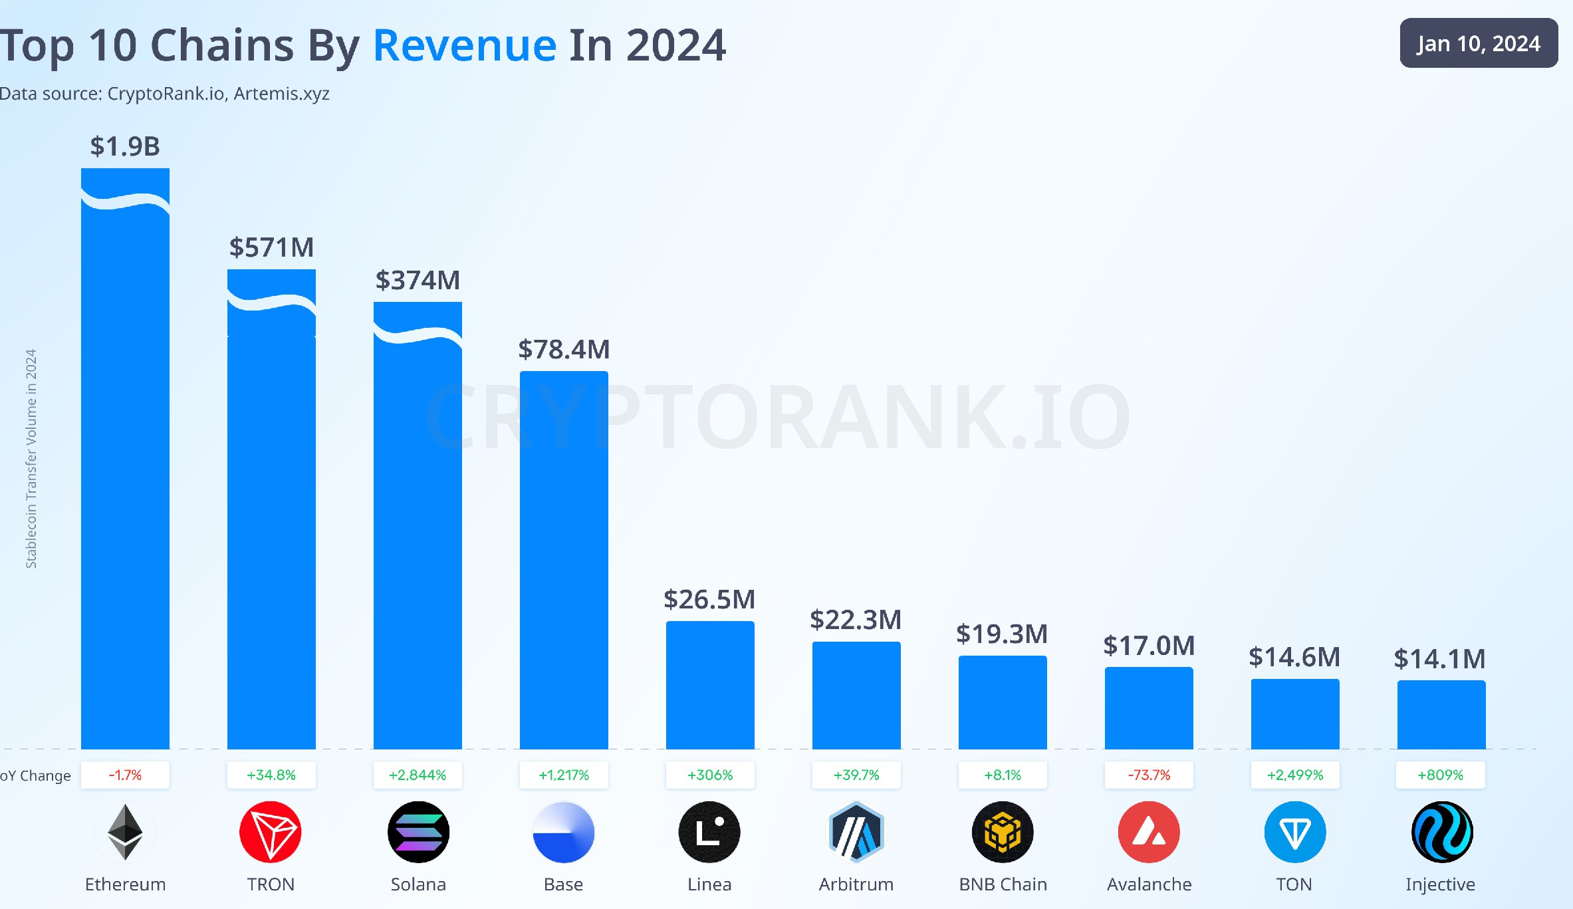Click the TRON name label
This screenshot has height=909, width=1573.
point(271,884)
